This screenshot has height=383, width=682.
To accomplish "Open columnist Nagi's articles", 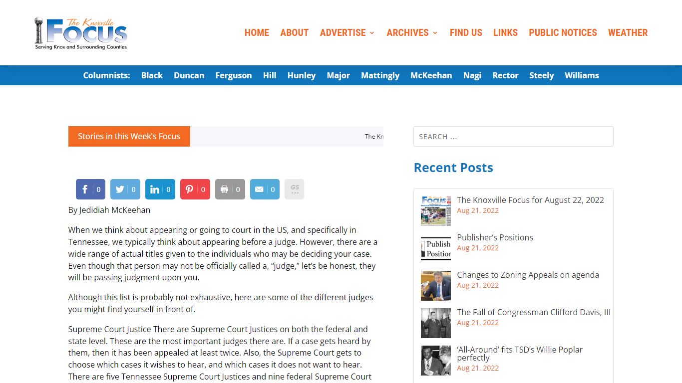I will [x=472, y=75].
